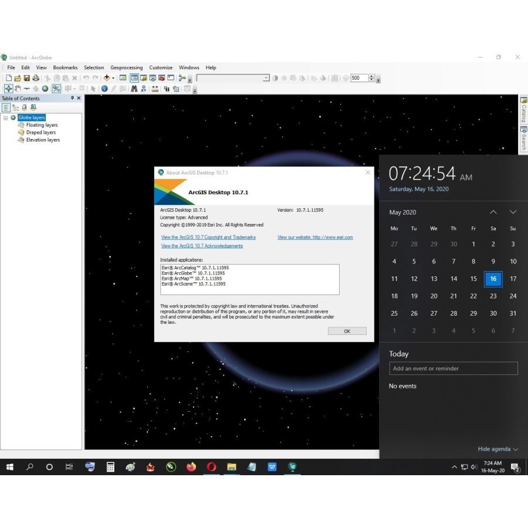Image resolution: width=528 pixels, height=528 pixels.
Task: Open the Find binoculars tool
Action: click(134, 89)
